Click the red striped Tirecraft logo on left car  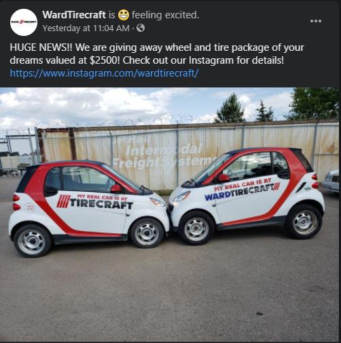63,201
